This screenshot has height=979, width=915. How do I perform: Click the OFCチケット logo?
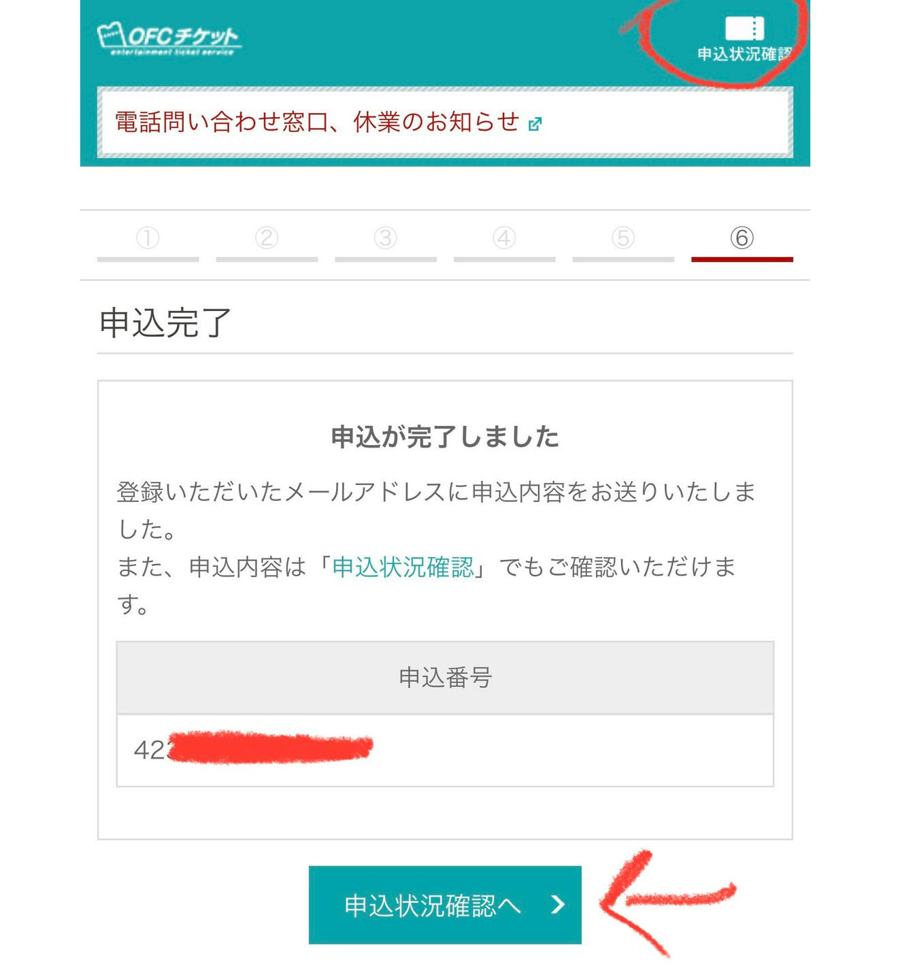[x=169, y=39]
